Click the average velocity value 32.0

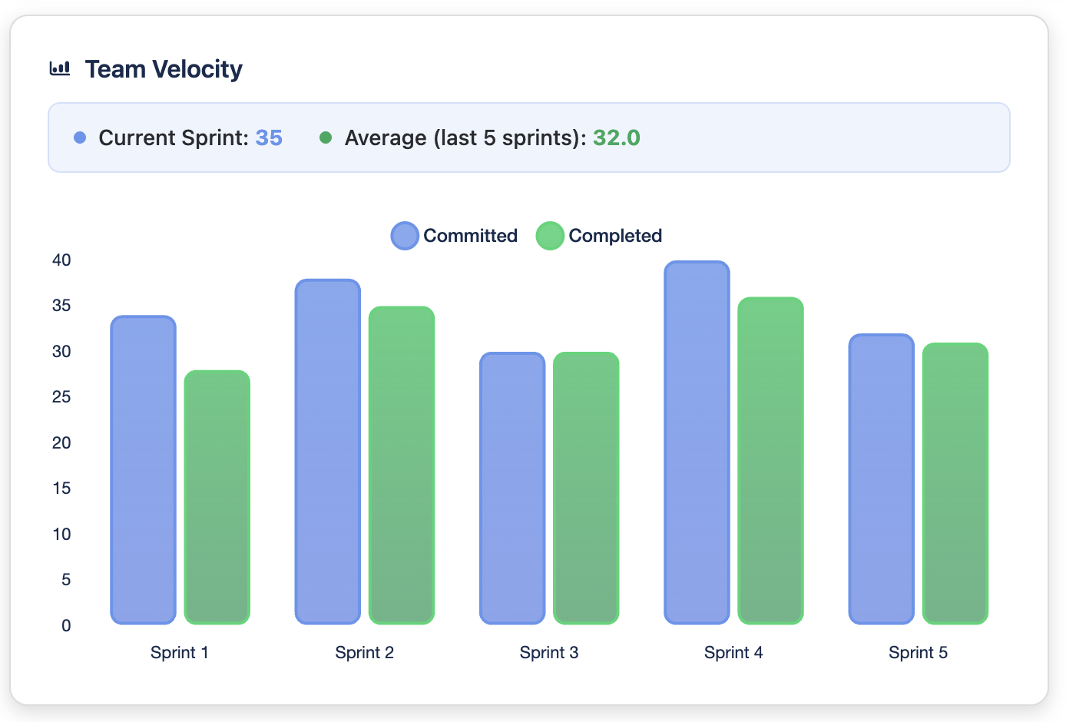coord(617,138)
